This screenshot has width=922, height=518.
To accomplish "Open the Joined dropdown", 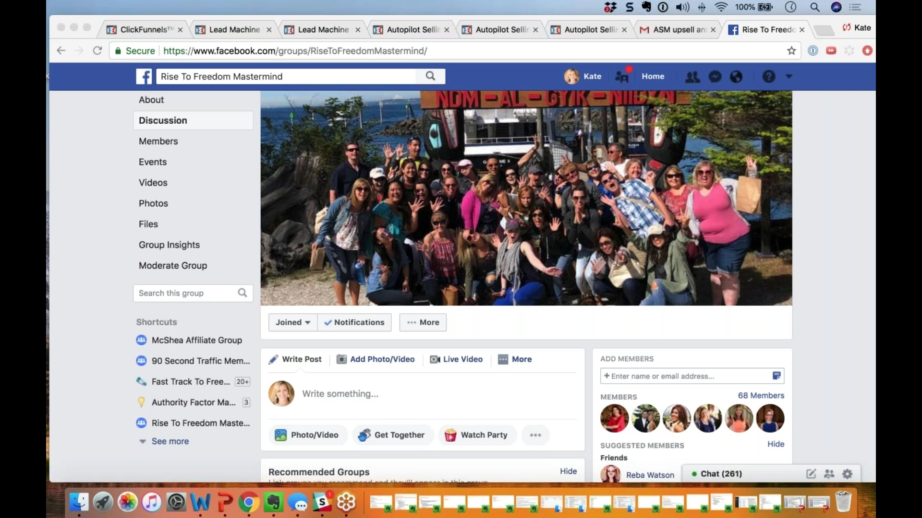I will [292, 322].
